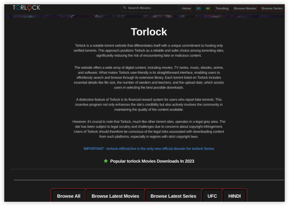This screenshot has height=206, width=289.
Task: Click paragraph starting 'The website offers a wide array'
Action: pos(149,77)
